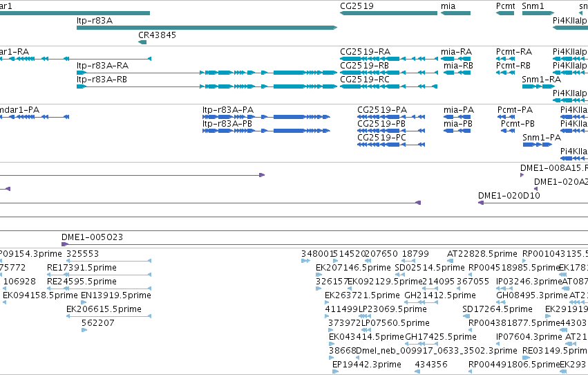
Task: Click the 106928 feature
Action: tap(5, 289)
